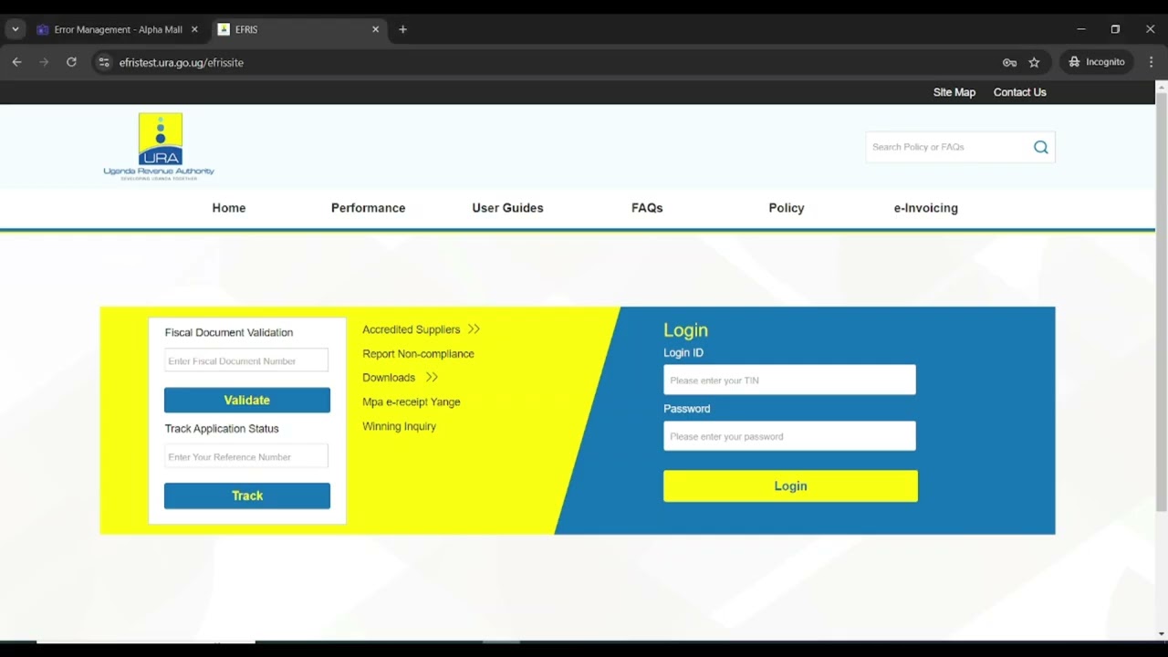Click the Site Map link
This screenshot has width=1168, height=657.
pyautogui.click(x=954, y=92)
